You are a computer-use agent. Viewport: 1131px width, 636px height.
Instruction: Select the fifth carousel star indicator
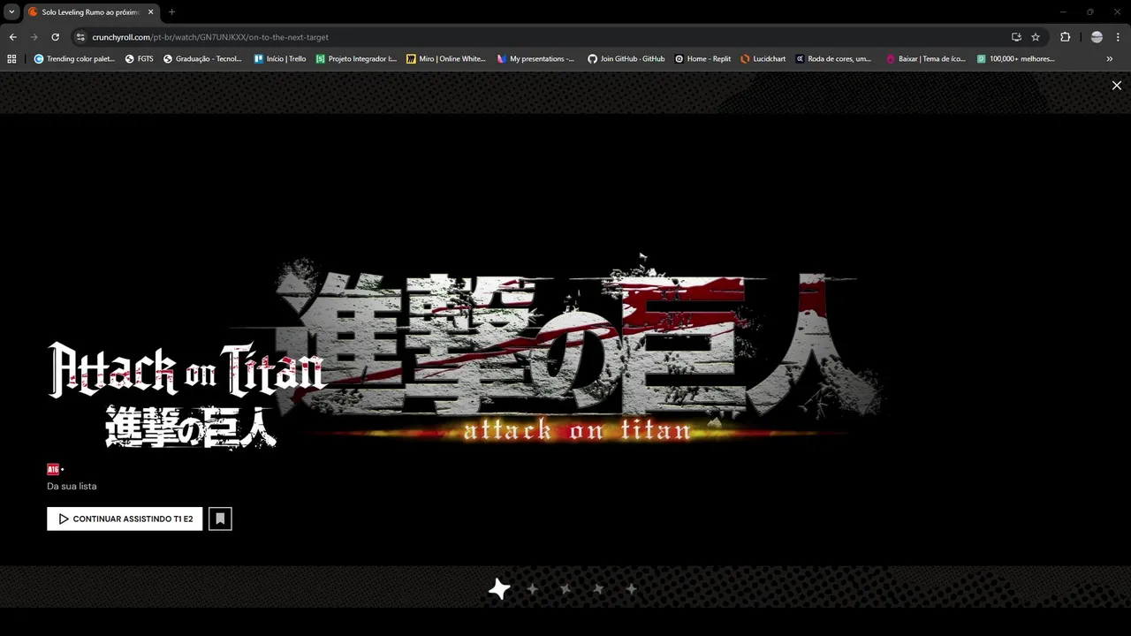click(x=631, y=588)
